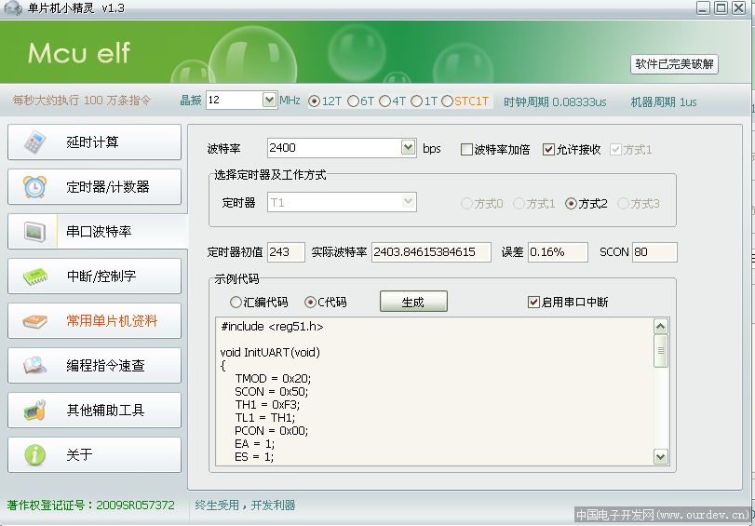Click the magnifier icon beside 编程指令速查

(x=34, y=365)
